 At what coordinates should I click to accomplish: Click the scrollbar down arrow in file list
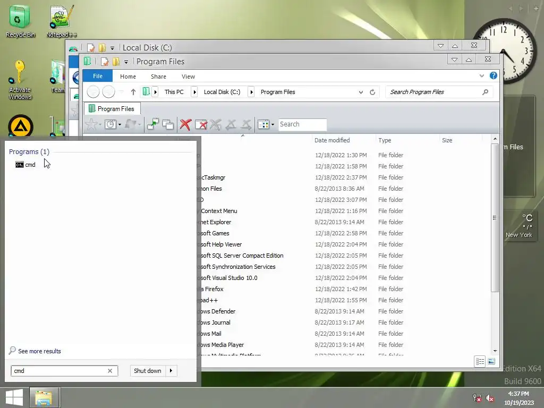click(x=495, y=351)
